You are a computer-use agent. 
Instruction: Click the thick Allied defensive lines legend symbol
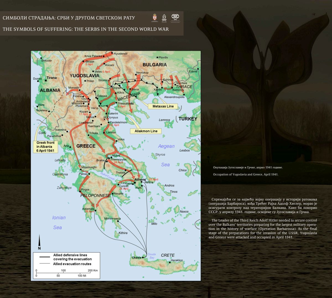tap(45, 257)
